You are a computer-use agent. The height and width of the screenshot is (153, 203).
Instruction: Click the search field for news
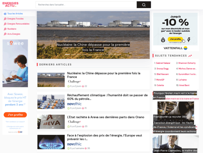(x=86, y=5)
